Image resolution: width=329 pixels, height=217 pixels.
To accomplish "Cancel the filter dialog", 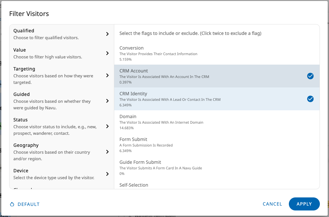I will point(272,204).
